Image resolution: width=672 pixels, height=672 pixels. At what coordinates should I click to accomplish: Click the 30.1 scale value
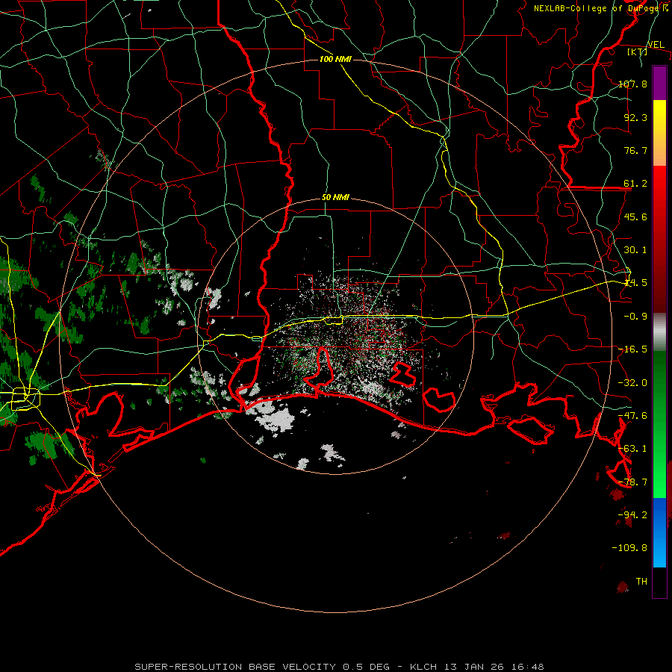click(635, 250)
